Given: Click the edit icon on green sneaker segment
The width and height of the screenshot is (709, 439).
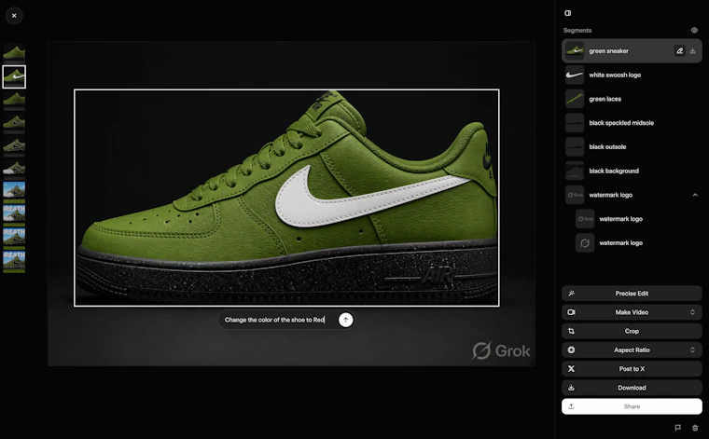Looking at the screenshot, I should tap(679, 51).
